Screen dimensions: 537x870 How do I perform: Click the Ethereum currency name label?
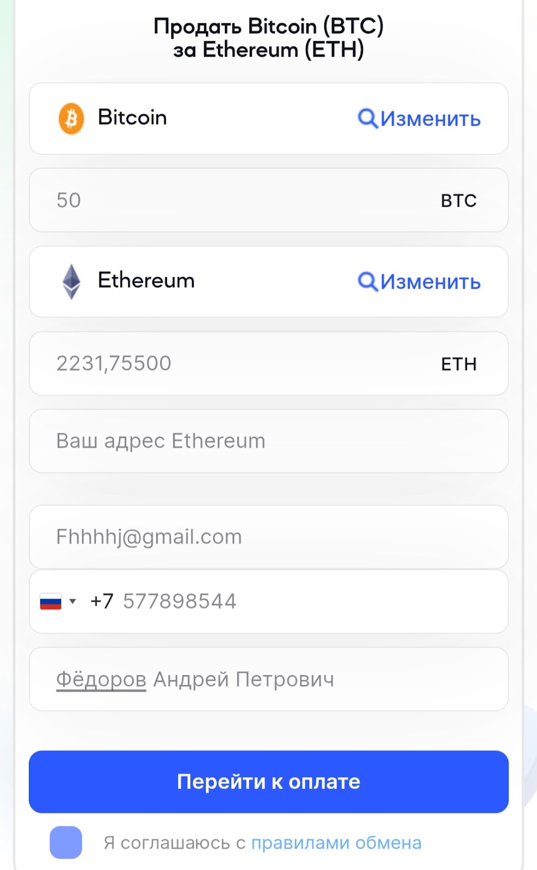[x=146, y=281]
